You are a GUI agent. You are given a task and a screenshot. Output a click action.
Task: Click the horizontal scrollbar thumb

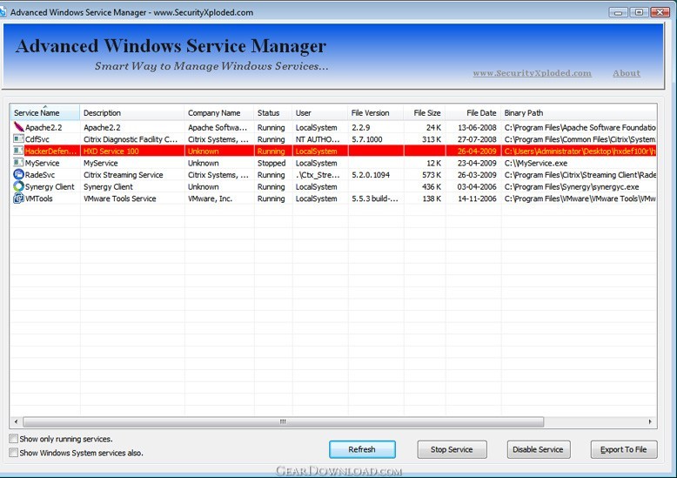pyautogui.click(x=283, y=421)
